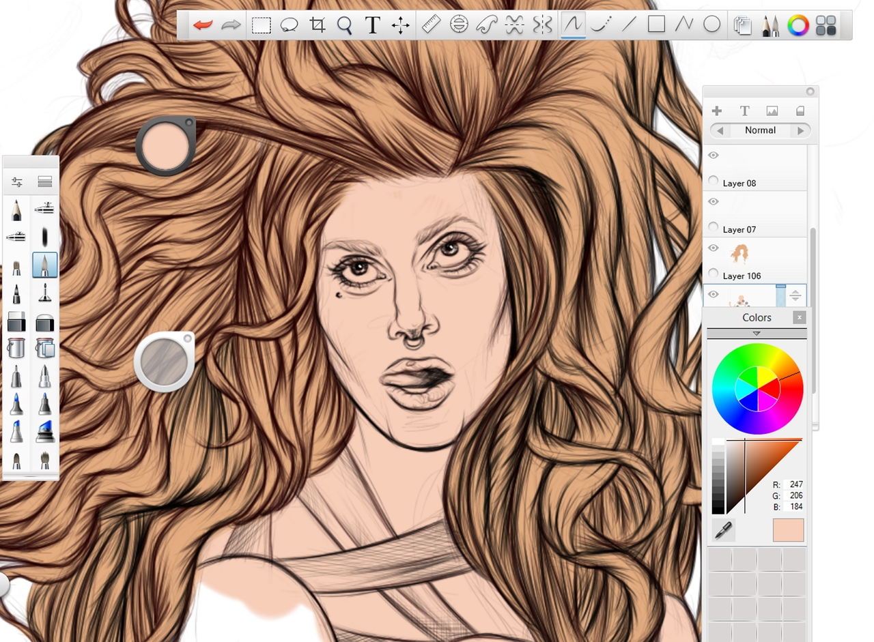Screen dimensions: 874x642
Task: Select Layer 106 hair thumbnail
Action: [739, 254]
